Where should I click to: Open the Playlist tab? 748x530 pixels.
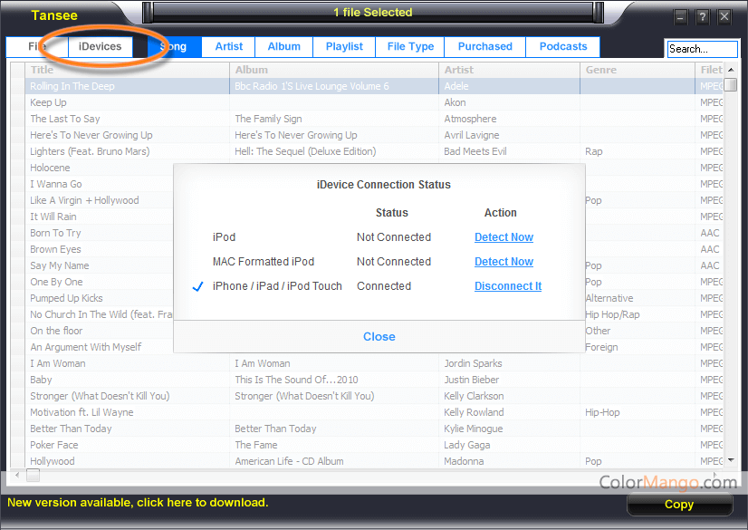[344, 46]
